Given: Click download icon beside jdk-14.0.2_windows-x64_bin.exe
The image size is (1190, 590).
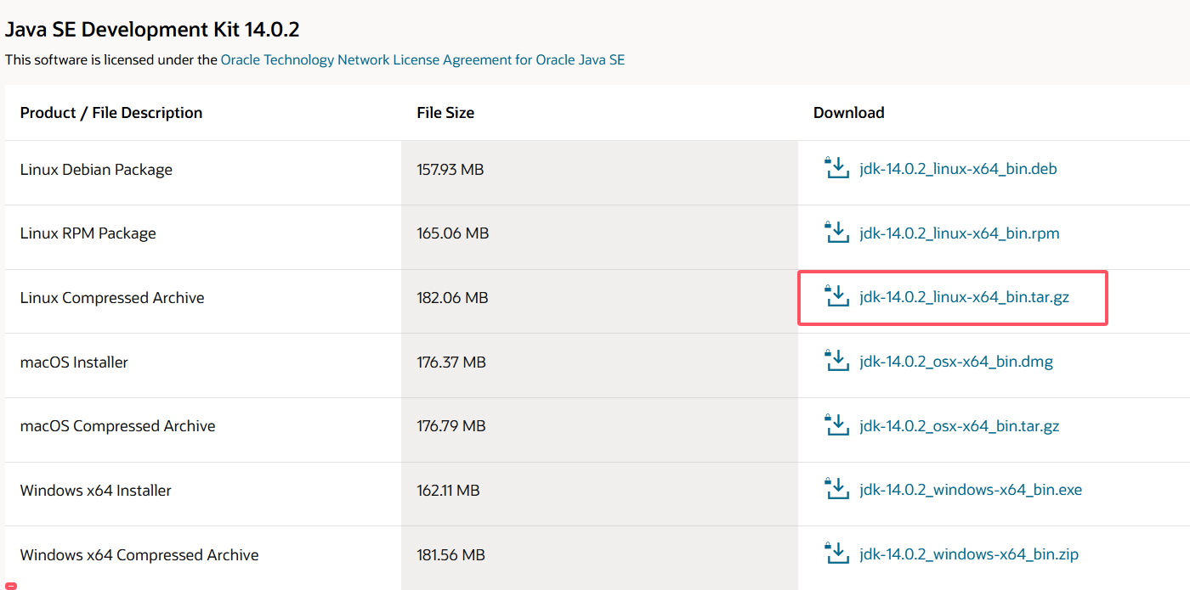Looking at the screenshot, I should (837, 488).
